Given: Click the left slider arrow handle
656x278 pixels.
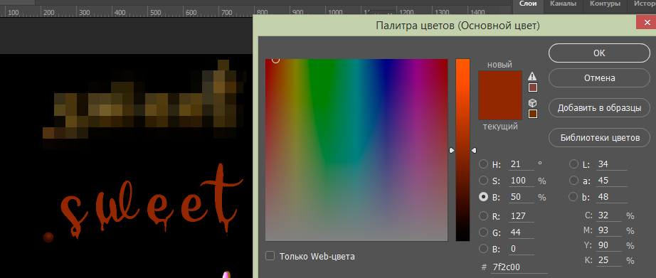Looking at the screenshot, I should tap(452, 150).
